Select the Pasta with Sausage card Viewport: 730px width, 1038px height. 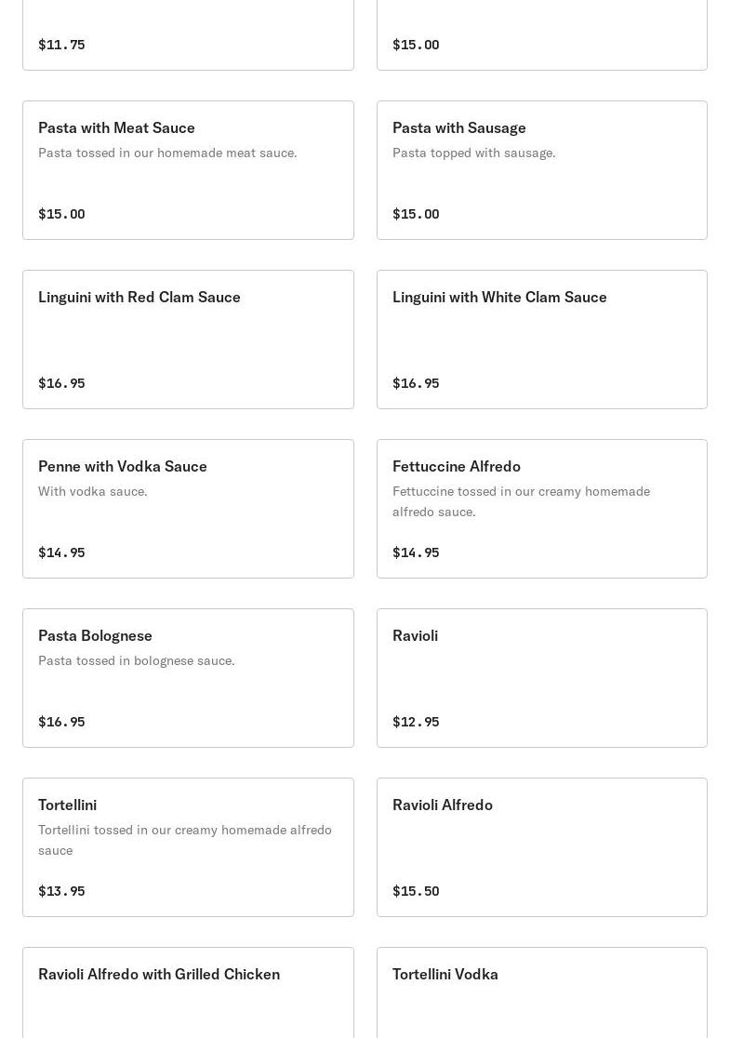tap(541, 170)
